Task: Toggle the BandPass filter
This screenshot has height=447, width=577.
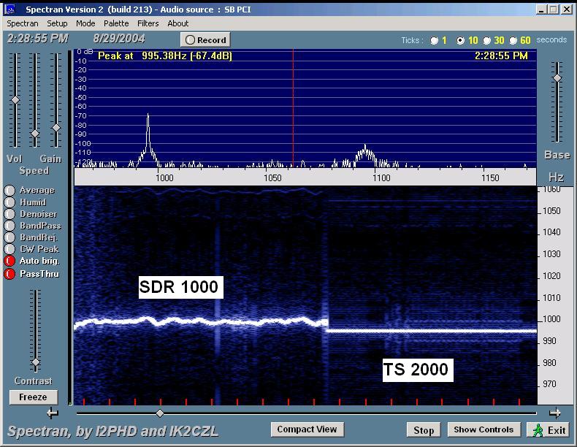Action: pos(9,226)
